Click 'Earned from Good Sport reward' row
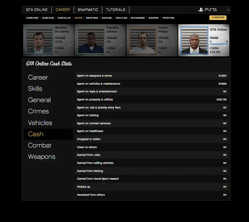 click(152, 179)
